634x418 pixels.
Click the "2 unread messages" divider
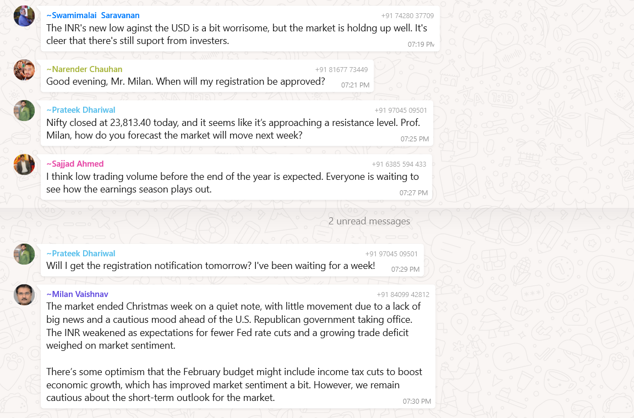point(369,221)
